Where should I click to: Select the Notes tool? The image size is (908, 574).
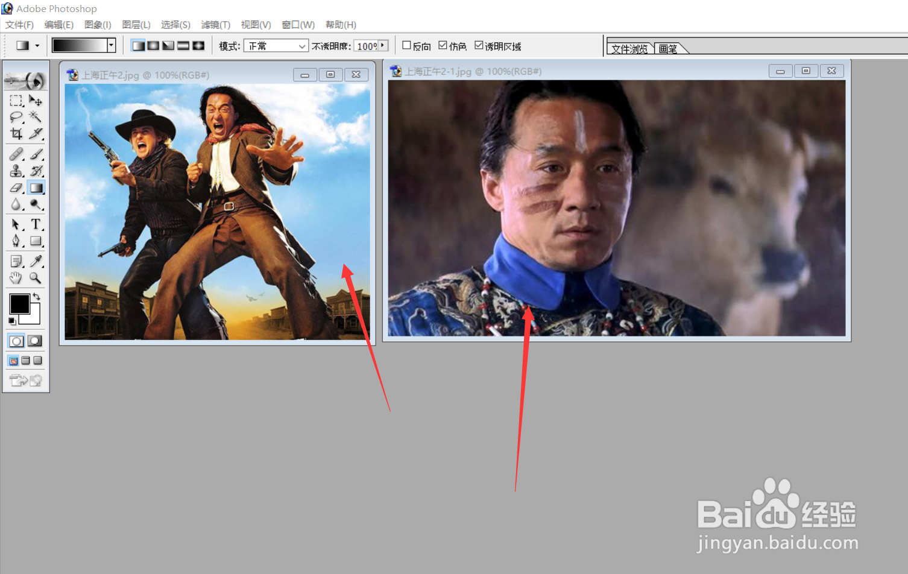pos(16,261)
